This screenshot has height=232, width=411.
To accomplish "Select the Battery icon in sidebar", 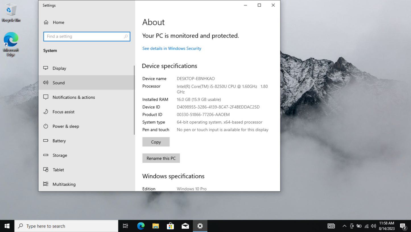I will tap(46, 141).
